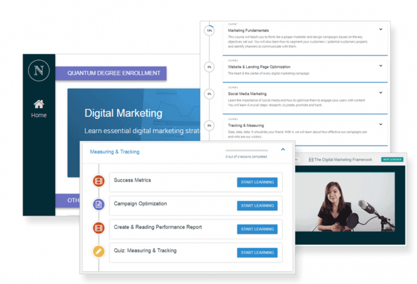
Task: Start learning Campaign Optimization lesson
Action: (x=257, y=205)
